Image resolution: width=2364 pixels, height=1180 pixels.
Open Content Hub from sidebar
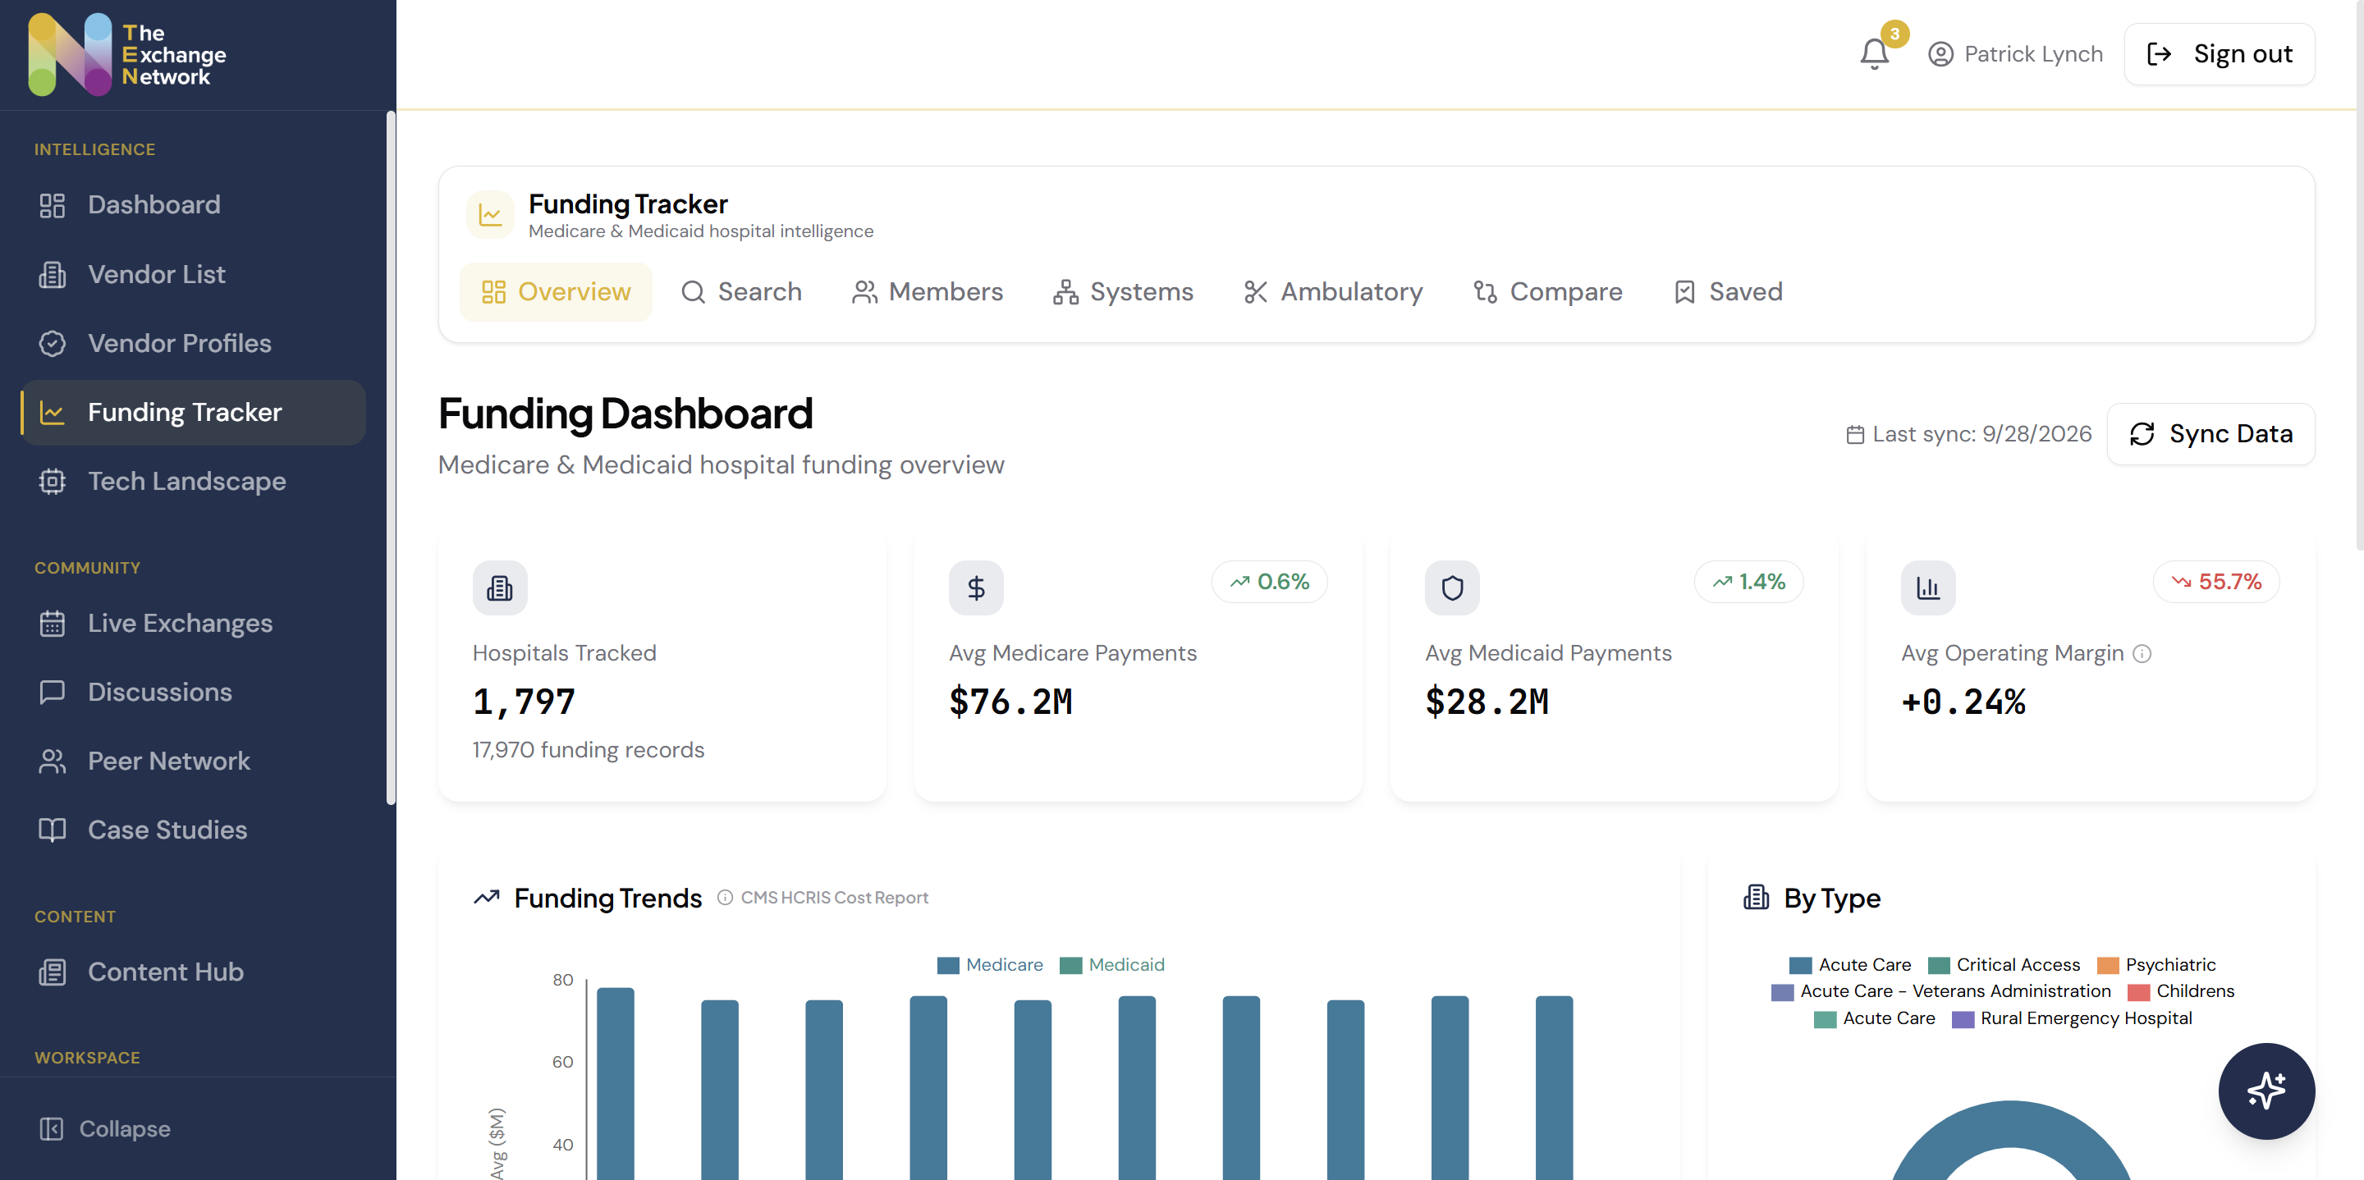(x=193, y=972)
